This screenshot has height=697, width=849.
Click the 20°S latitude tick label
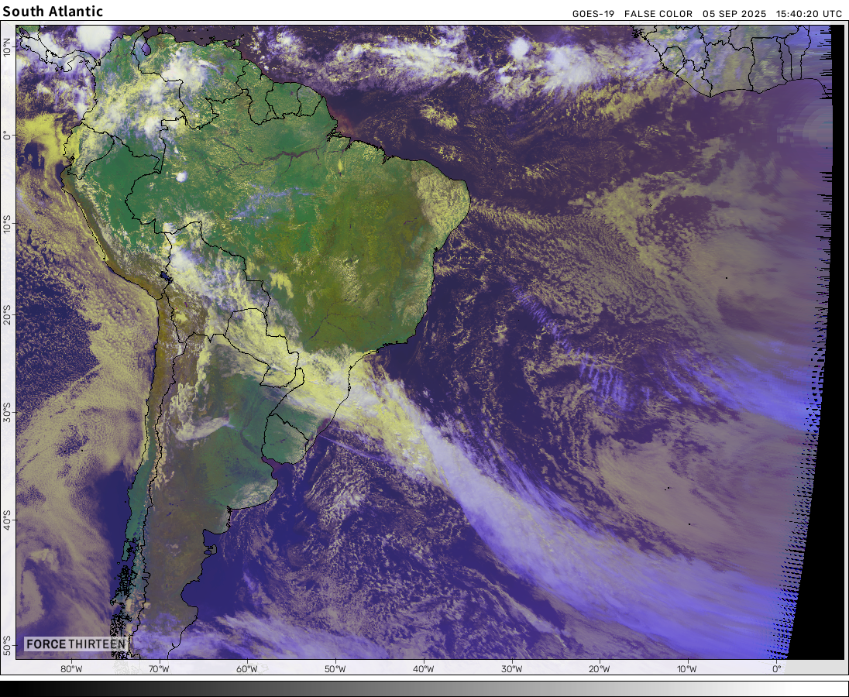6,314
